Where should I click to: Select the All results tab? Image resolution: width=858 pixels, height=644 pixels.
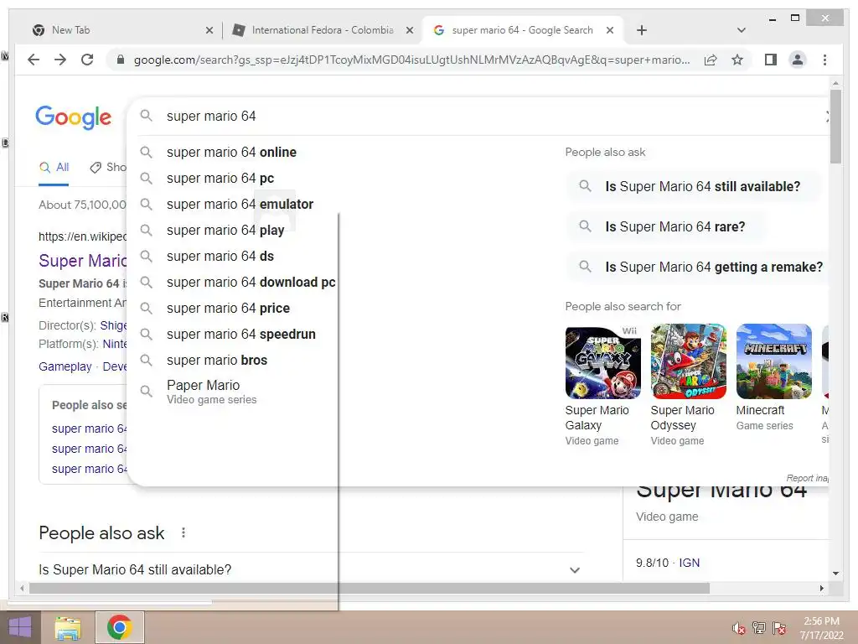(x=54, y=168)
